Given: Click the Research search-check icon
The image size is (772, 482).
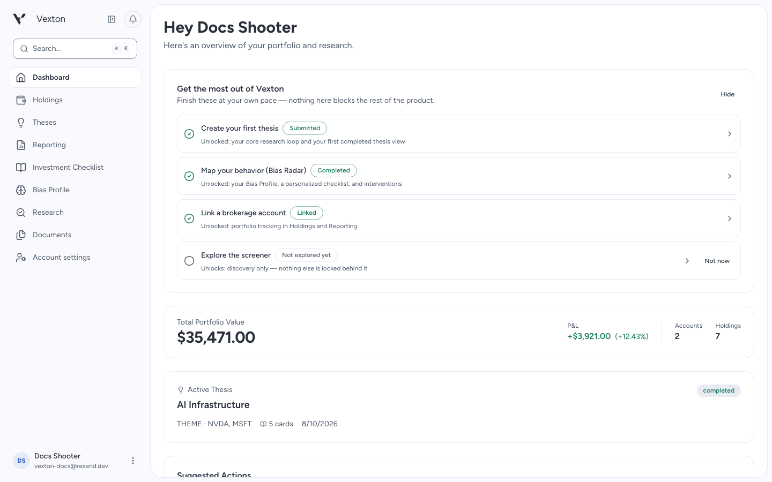Looking at the screenshot, I should [21, 213].
